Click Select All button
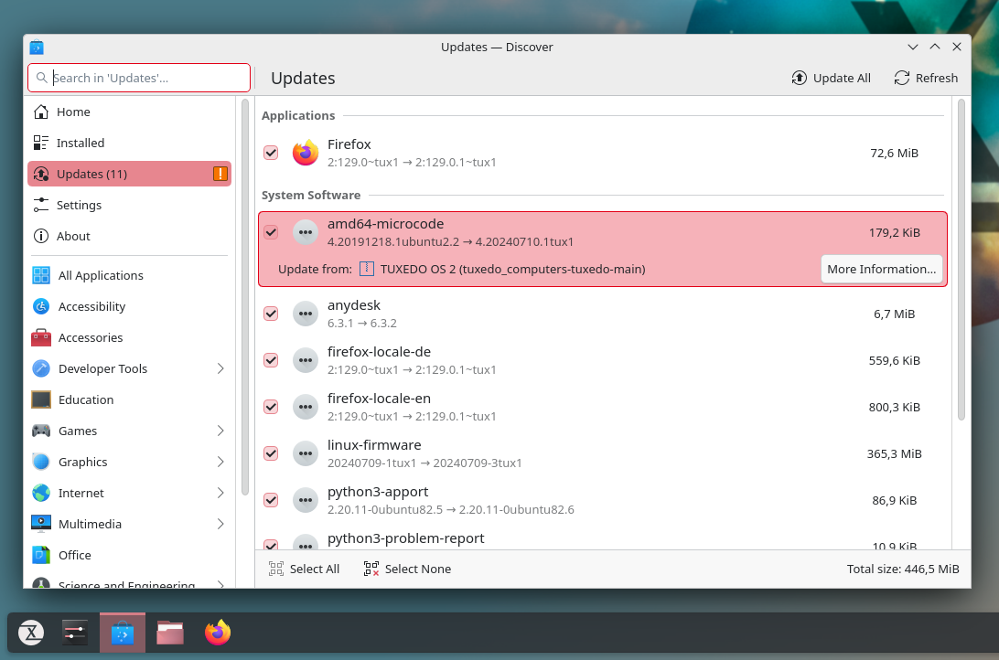 point(304,569)
